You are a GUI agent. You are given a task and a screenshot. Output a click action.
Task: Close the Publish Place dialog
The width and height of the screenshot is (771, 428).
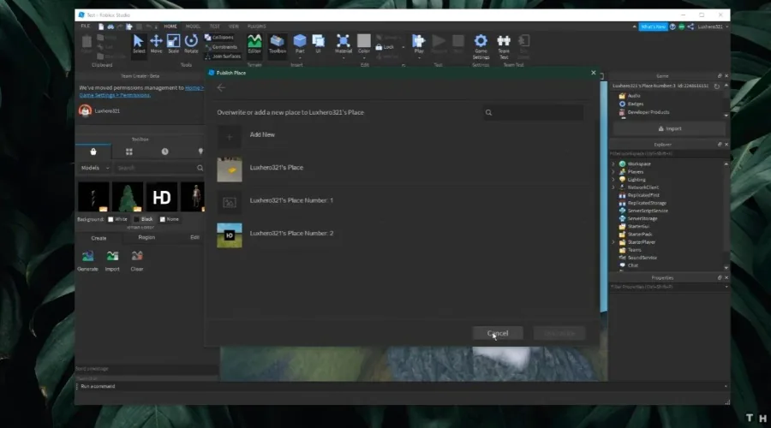click(594, 73)
